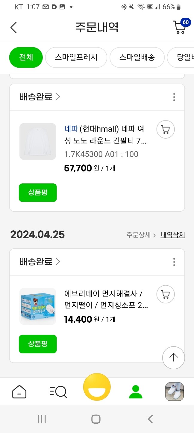Open My Page via the green person icon
Image resolution: width=194 pixels, height=433 pixels.
click(x=136, y=392)
